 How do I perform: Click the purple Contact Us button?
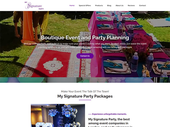click(85, 56)
